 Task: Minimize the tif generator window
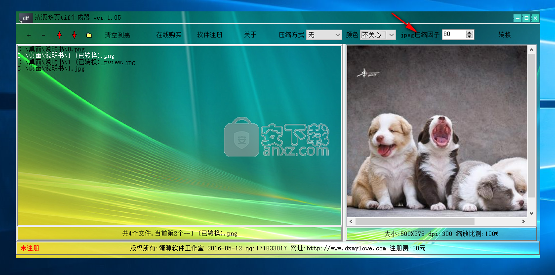pyautogui.click(x=517, y=18)
